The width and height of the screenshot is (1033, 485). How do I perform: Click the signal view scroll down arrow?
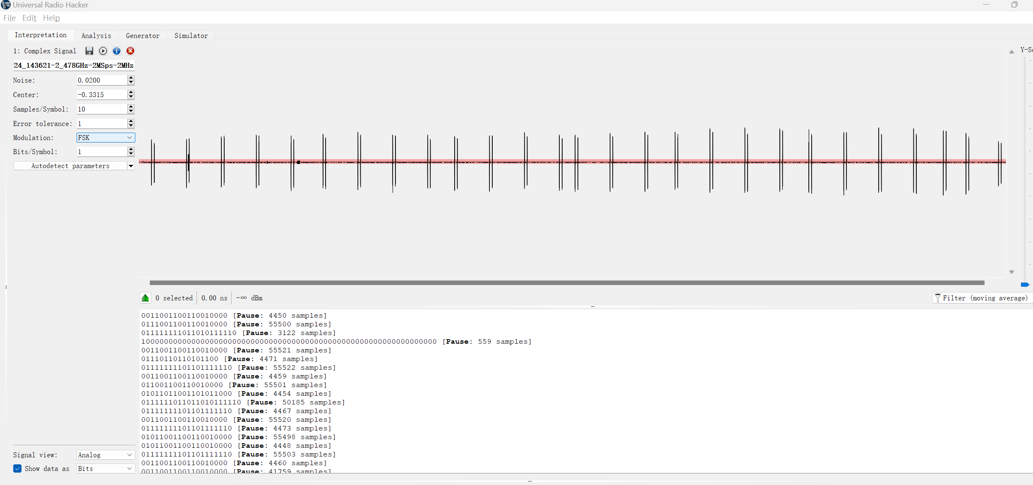(1011, 272)
